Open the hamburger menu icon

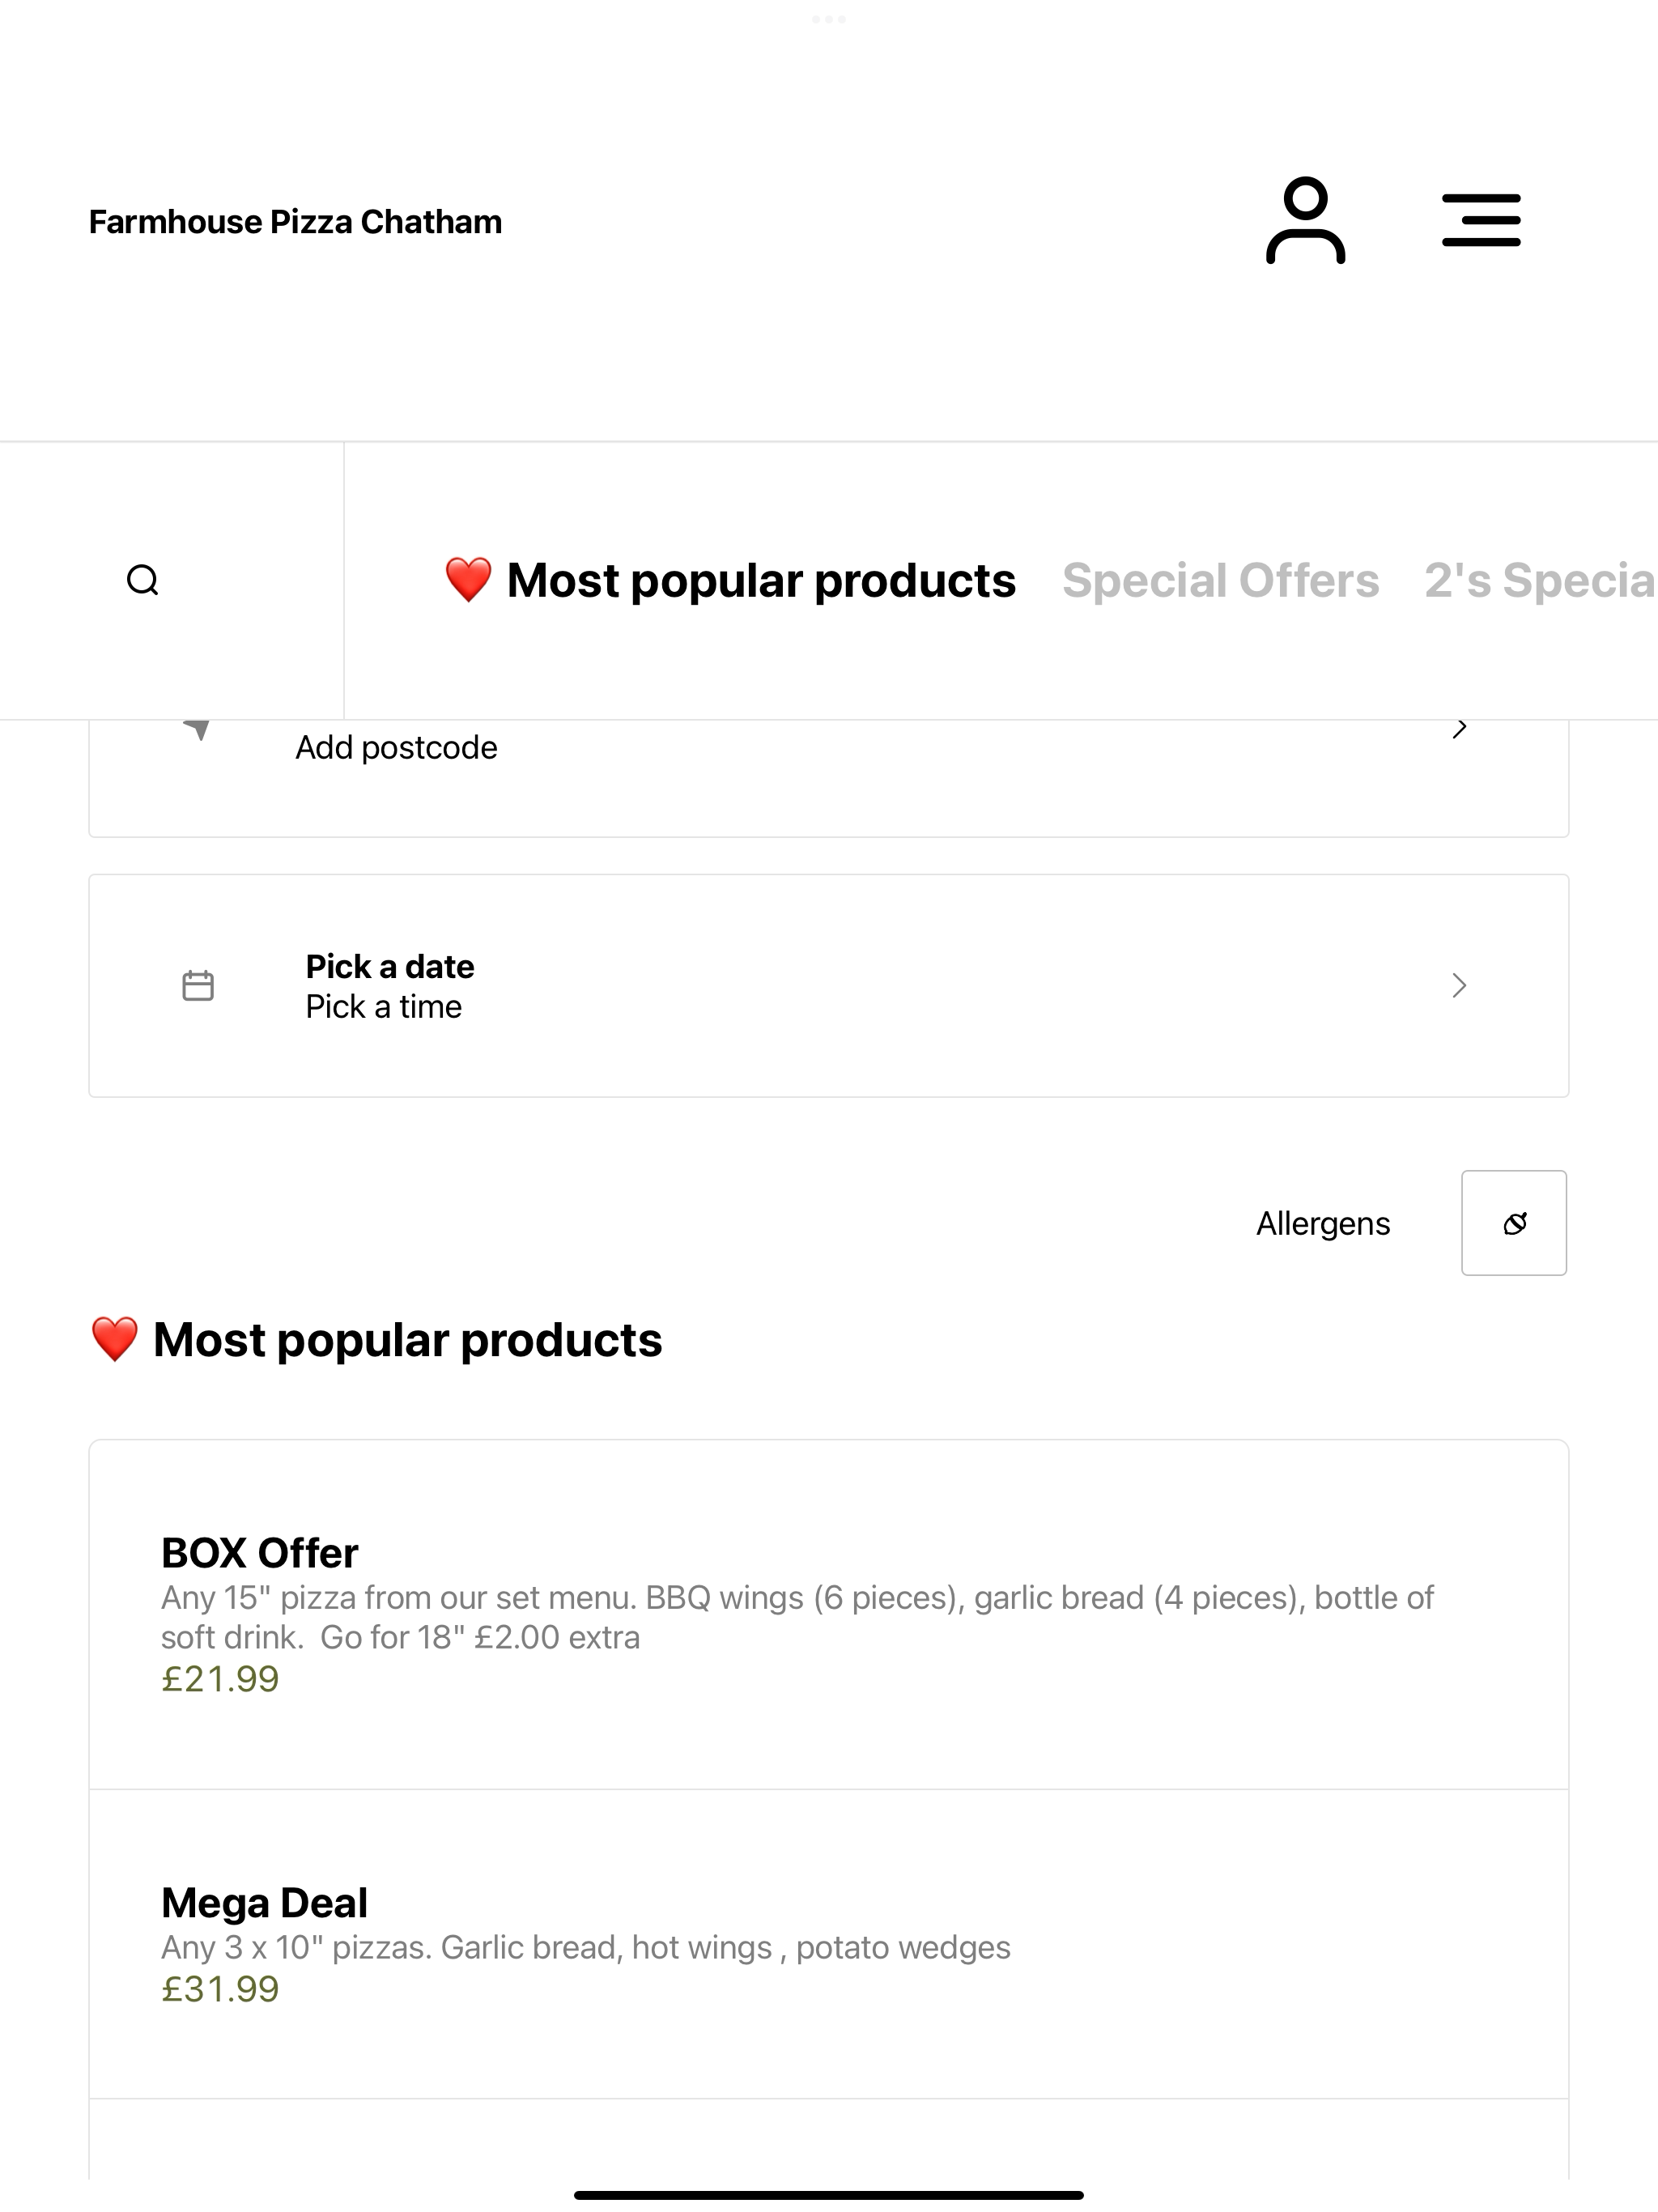click(1481, 221)
